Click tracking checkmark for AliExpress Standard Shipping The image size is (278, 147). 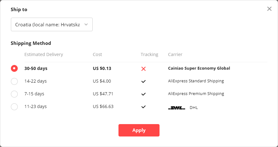(143, 81)
